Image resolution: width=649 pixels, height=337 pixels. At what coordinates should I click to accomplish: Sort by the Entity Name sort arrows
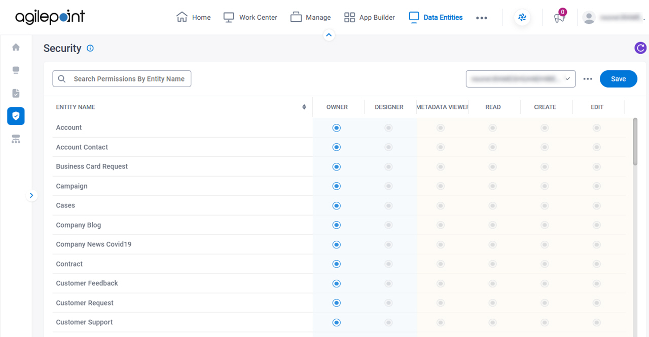[x=304, y=107]
